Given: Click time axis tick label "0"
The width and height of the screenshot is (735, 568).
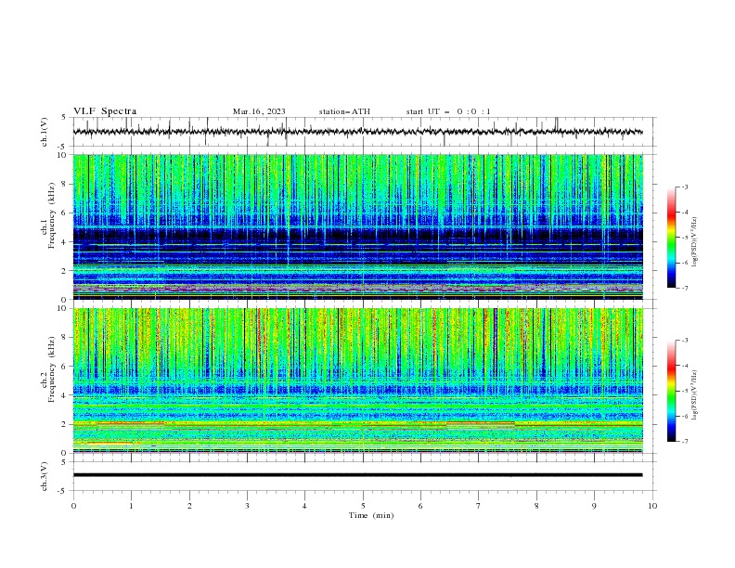Looking at the screenshot, I should tap(73, 506).
